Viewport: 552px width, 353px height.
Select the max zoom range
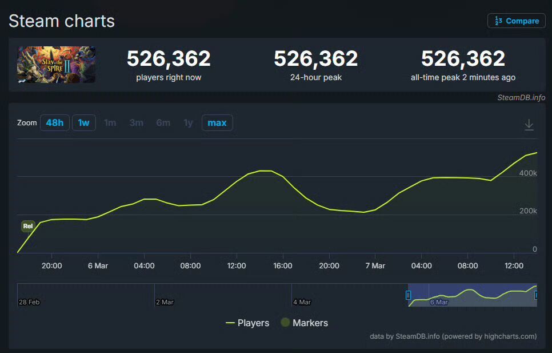tap(217, 122)
